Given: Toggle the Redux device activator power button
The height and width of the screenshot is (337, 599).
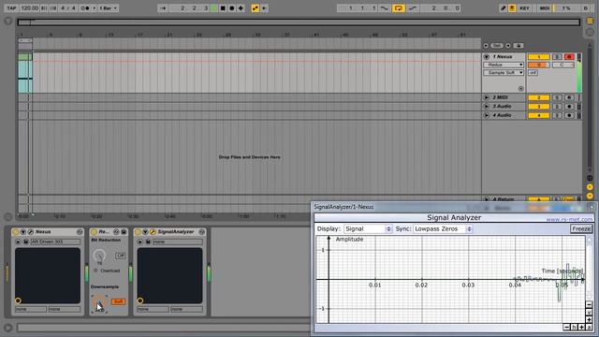Looking at the screenshot, I should [94, 232].
